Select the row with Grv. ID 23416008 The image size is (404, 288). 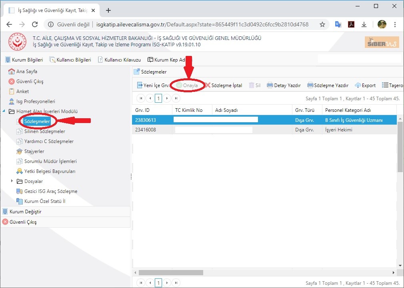tap(264, 130)
